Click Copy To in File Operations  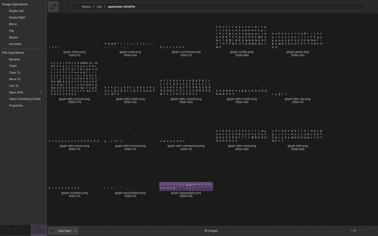[x=14, y=72]
